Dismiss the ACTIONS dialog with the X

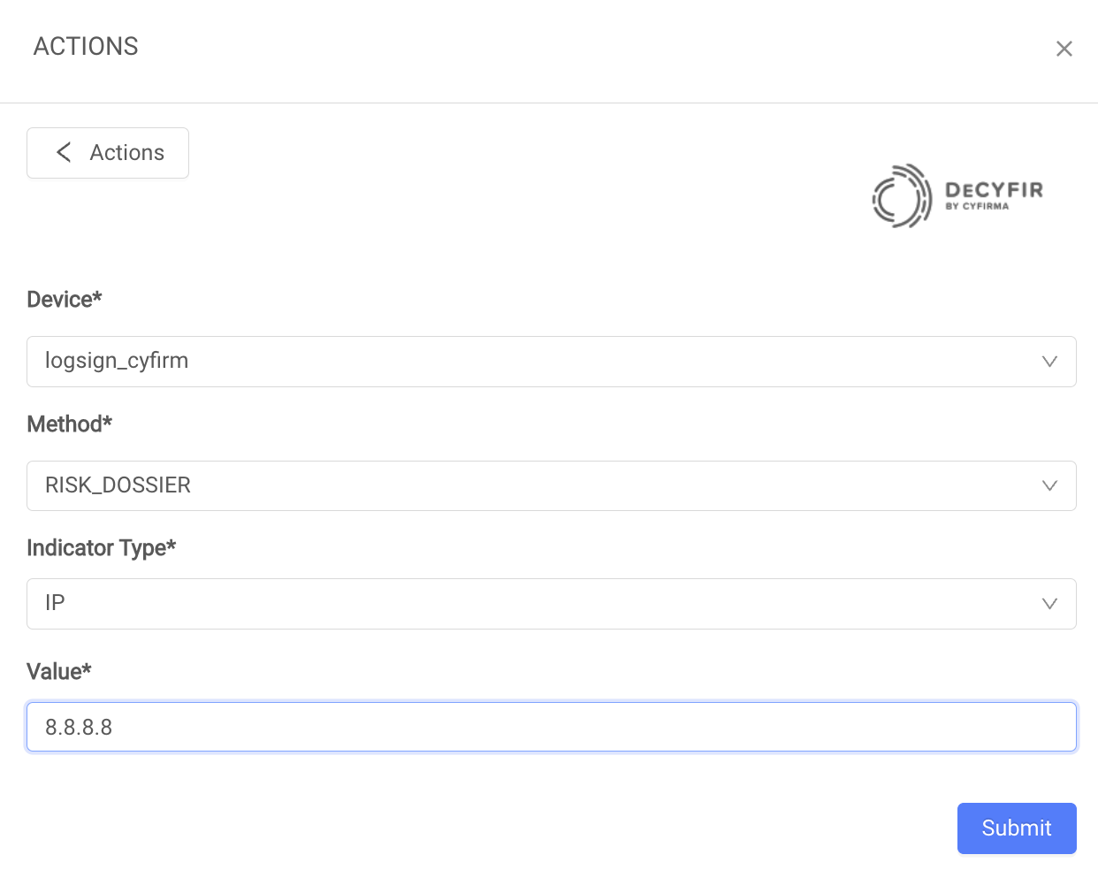1064,49
